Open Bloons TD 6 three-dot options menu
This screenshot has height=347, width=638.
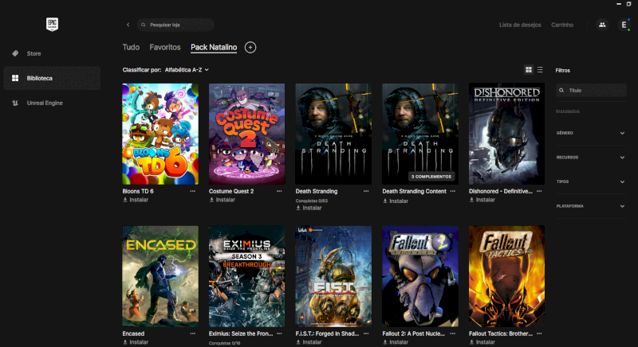coord(192,191)
